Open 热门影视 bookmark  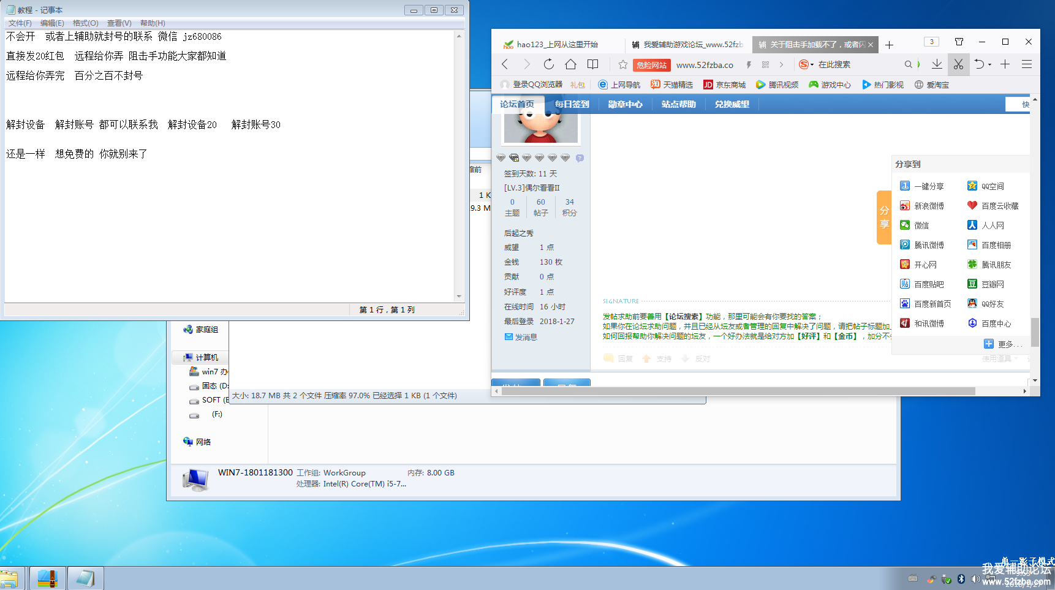point(883,85)
